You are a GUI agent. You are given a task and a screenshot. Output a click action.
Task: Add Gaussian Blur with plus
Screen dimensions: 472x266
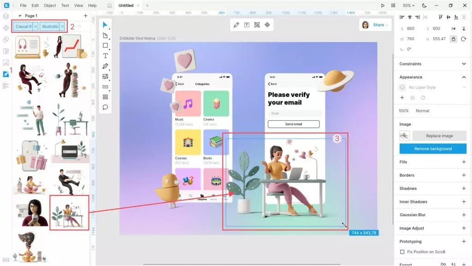[x=464, y=215]
